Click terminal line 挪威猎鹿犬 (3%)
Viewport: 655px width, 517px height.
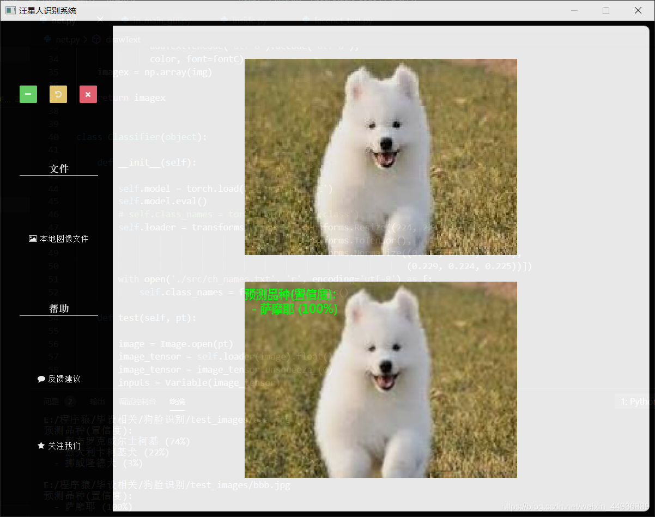pyautogui.click(x=99, y=463)
